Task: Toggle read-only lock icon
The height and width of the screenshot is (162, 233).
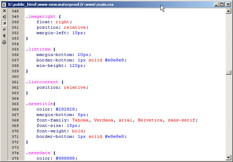Action: [4, 42]
